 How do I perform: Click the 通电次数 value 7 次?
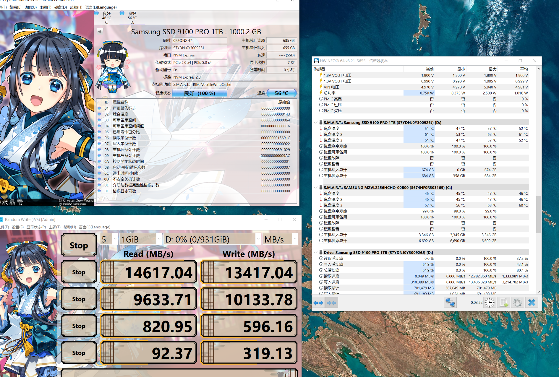point(281,63)
